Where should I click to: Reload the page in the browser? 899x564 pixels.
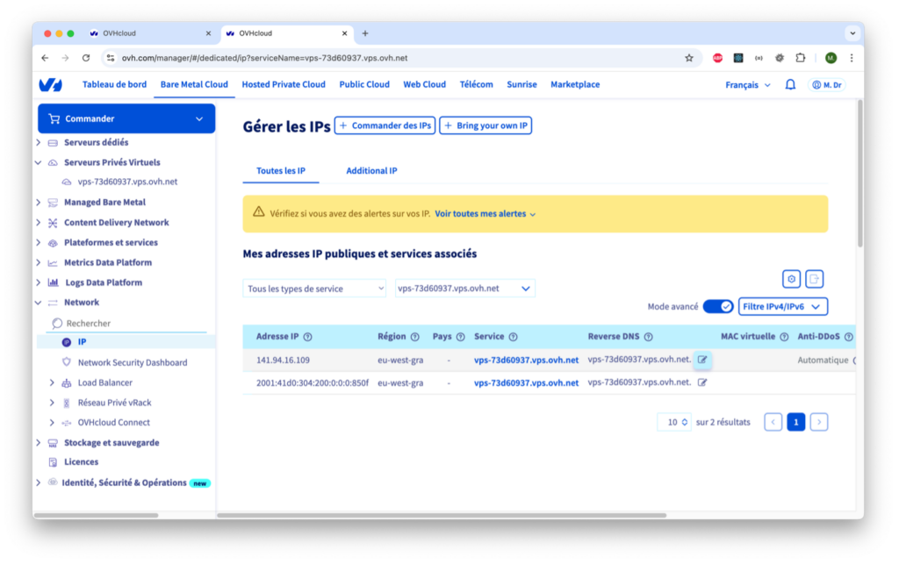[x=86, y=58]
